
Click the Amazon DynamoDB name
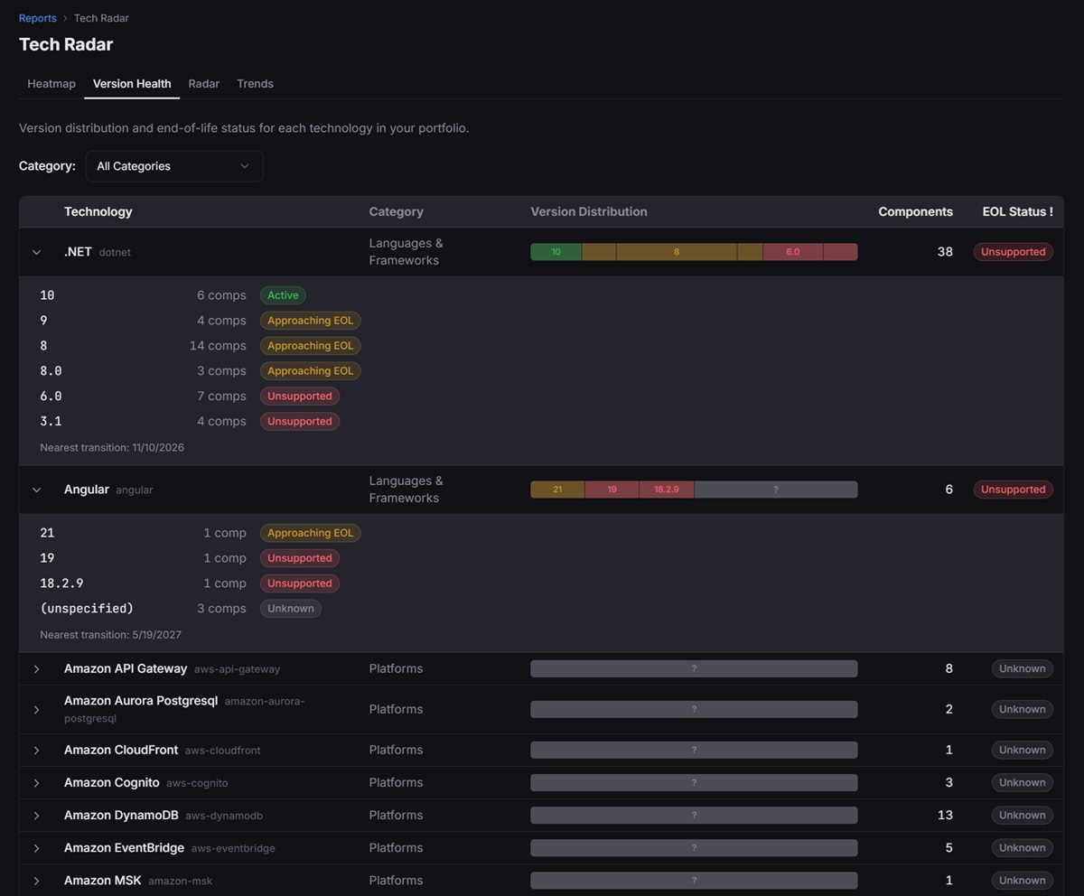[121, 816]
